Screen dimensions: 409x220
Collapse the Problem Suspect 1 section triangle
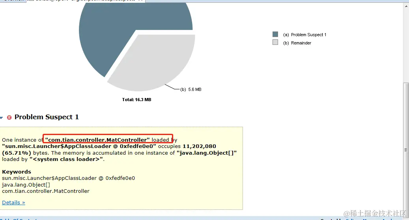[1, 118]
